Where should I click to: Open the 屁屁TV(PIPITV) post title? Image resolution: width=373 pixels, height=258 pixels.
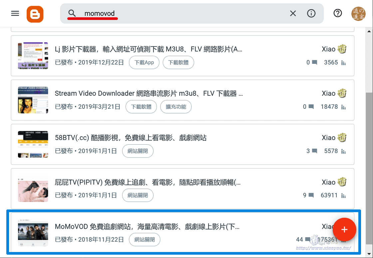click(x=148, y=182)
